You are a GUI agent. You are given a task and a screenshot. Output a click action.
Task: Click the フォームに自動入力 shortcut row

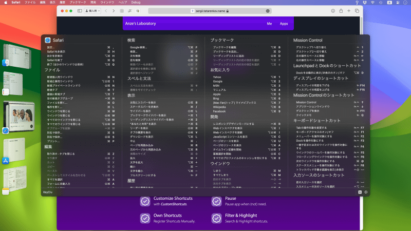[81, 184]
